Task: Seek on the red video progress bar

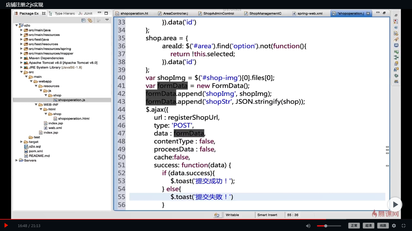Action: pyautogui.click(x=206, y=219)
